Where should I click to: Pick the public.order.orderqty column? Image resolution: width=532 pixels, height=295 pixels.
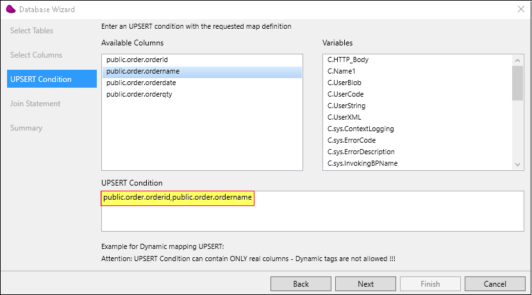[x=202, y=94]
